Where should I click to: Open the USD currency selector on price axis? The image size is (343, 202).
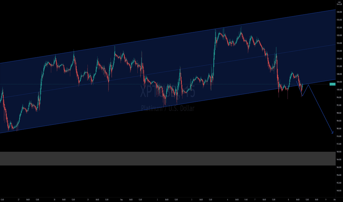click(339, 3)
